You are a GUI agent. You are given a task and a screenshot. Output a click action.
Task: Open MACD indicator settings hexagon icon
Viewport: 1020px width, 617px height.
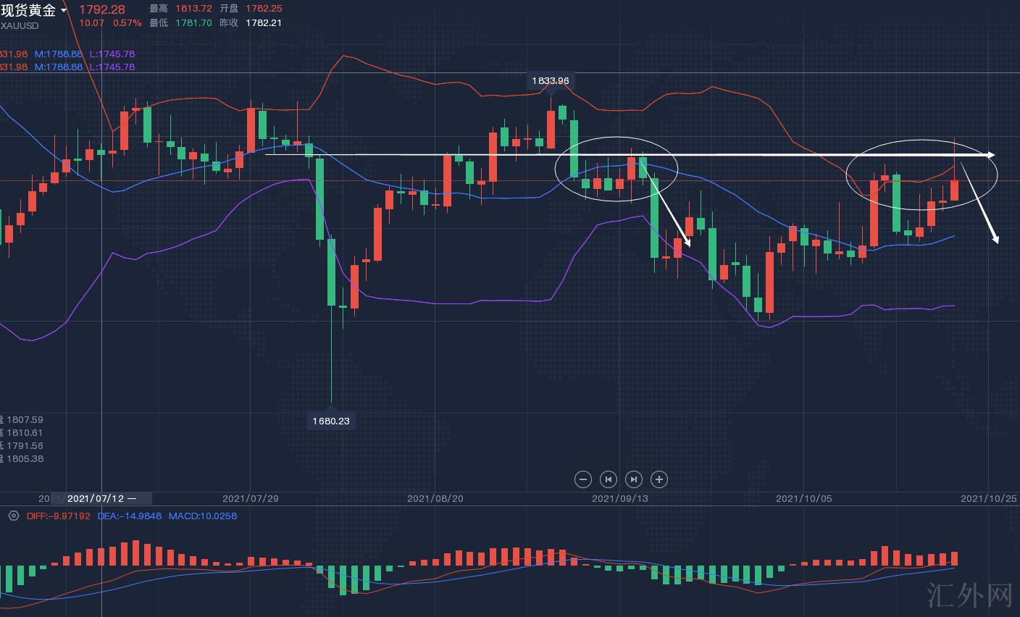click(x=13, y=516)
